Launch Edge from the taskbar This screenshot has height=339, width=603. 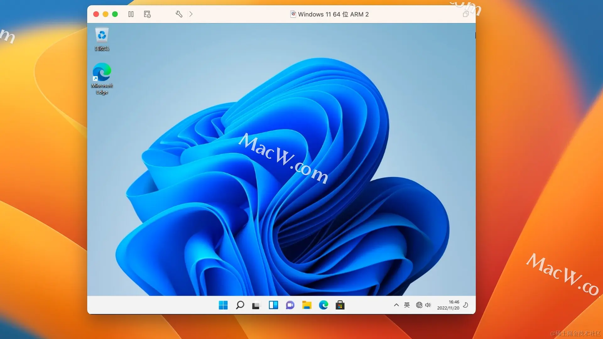[x=323, y=305]
